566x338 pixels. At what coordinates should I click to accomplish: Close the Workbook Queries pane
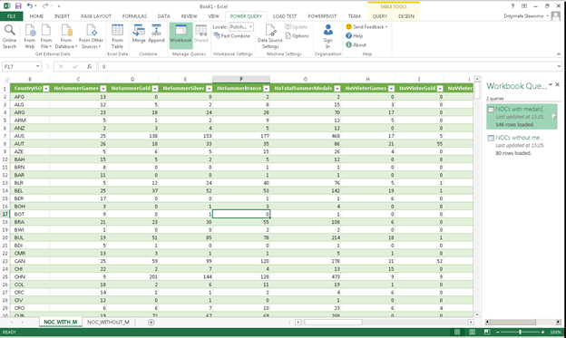pyautogui.click(x=557, y=84)
